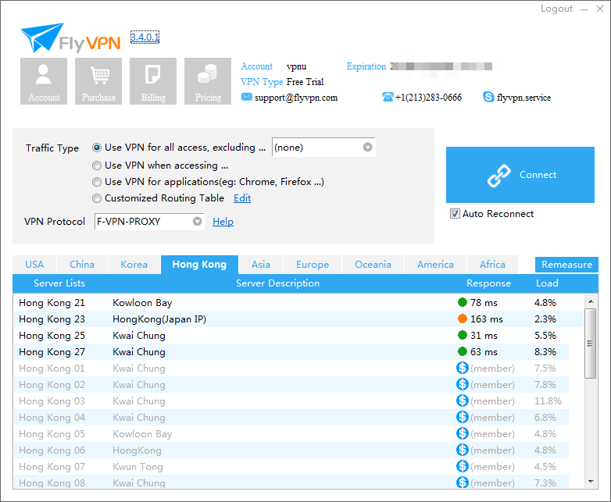Minimize the FlyVPN window
Screen dimensions: 611x502
(584, 9)
